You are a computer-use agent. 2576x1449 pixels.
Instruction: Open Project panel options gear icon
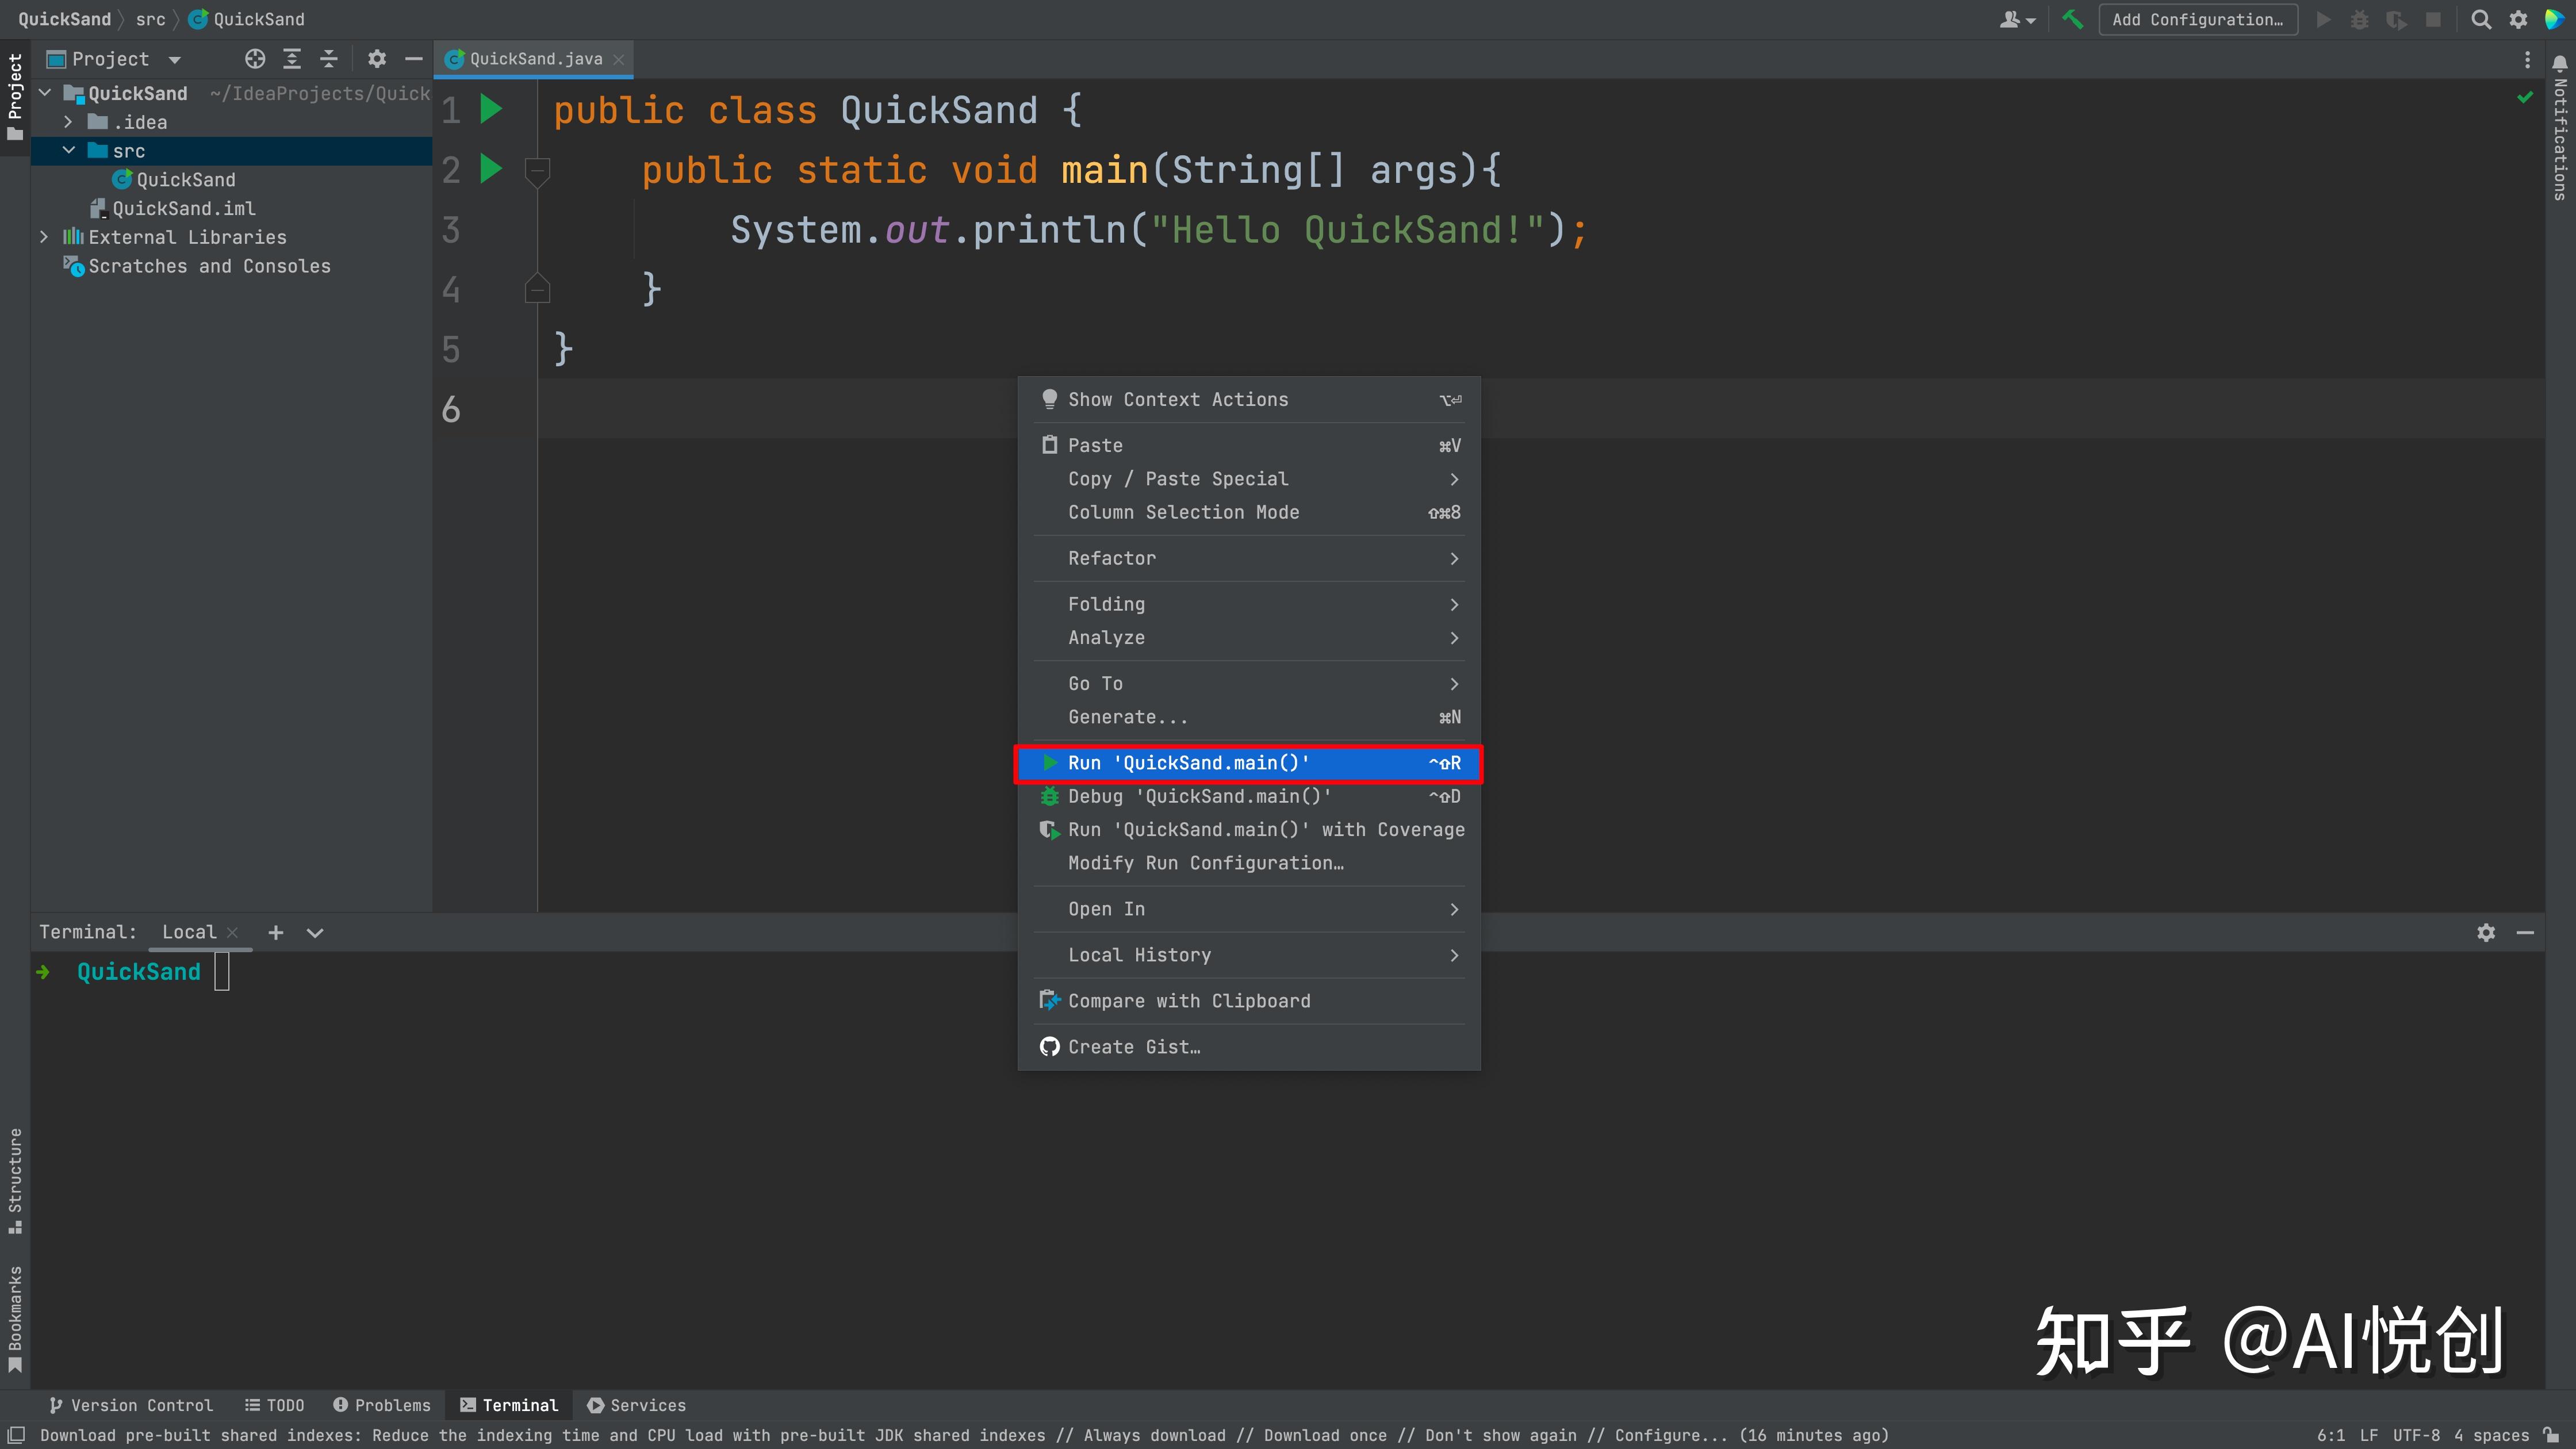point(376,59)
